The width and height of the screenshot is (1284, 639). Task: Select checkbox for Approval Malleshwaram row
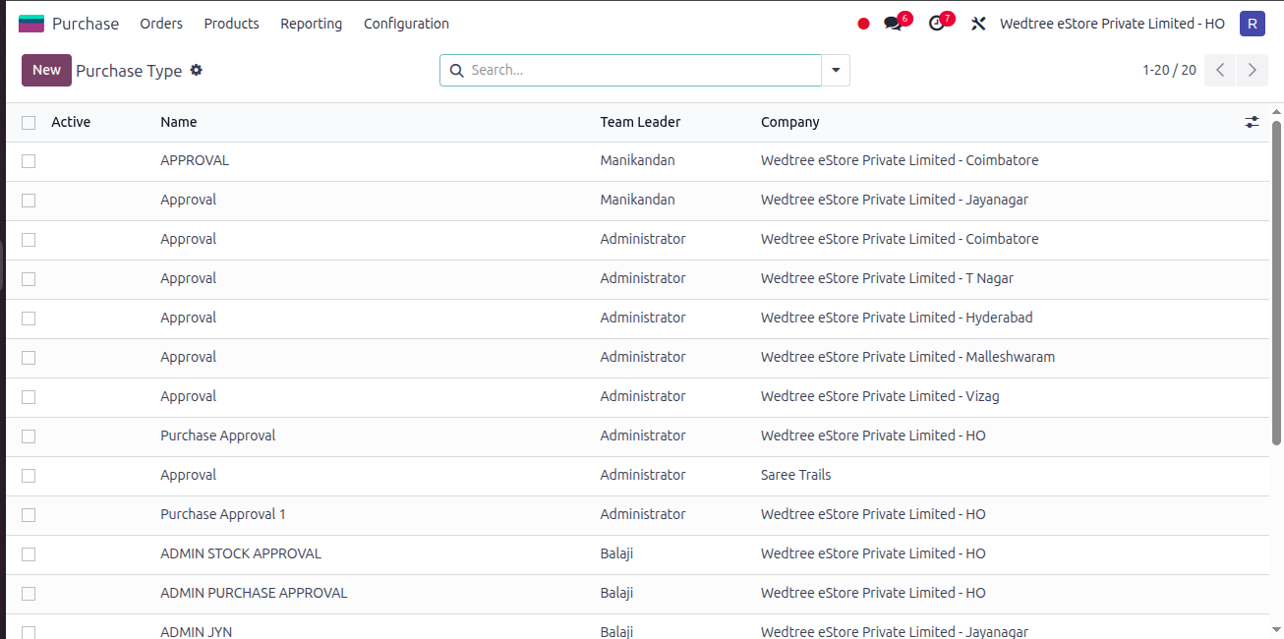click(x=29, y=357)
